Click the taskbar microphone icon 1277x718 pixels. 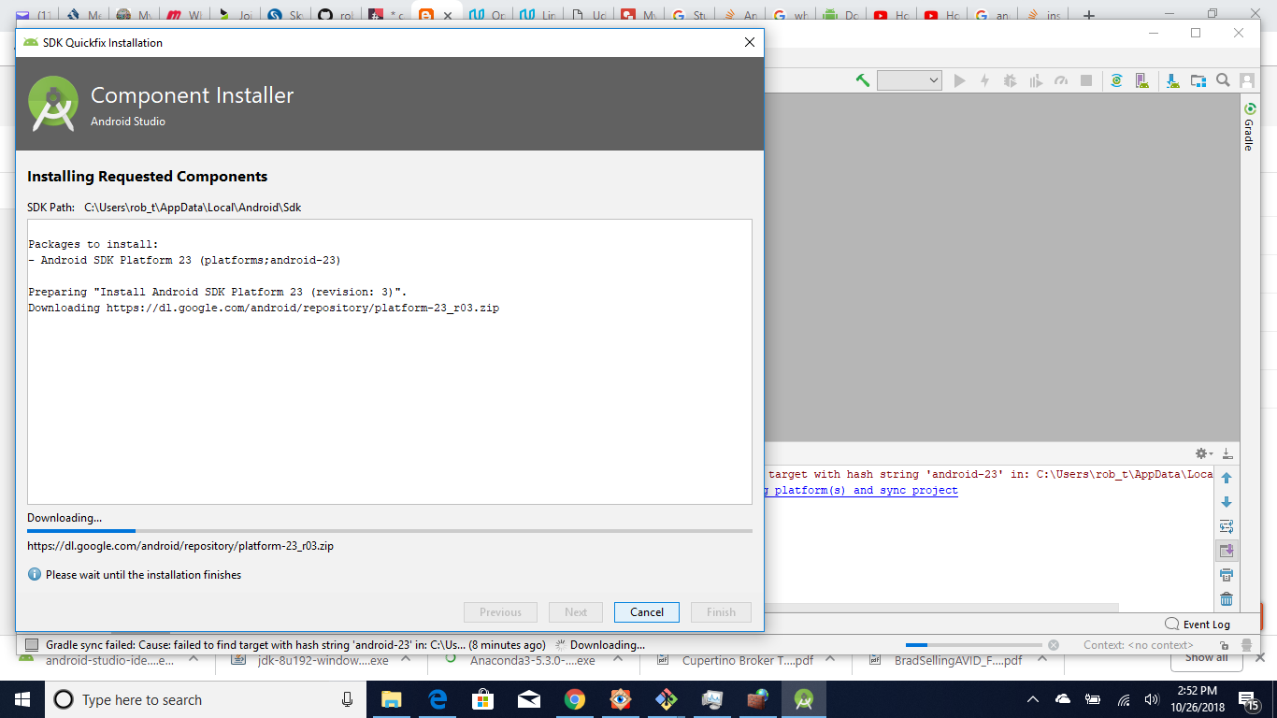348,699
